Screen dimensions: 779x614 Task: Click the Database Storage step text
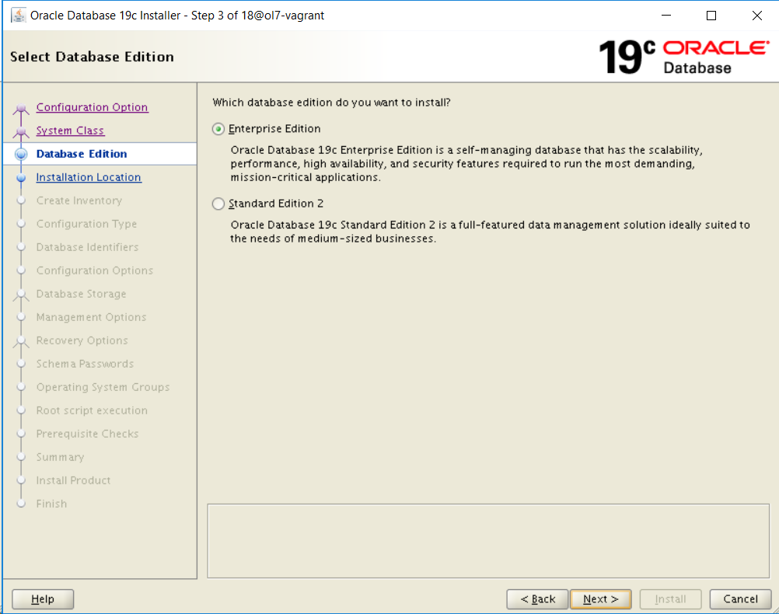pyautogui.click(x=81, y=294)
